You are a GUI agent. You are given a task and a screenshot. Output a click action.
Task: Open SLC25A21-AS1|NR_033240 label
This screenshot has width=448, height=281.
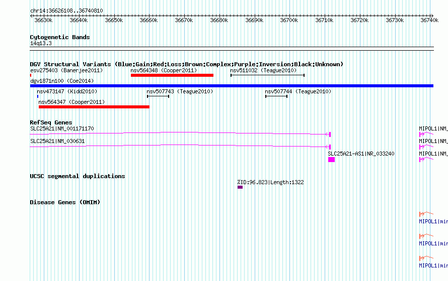[x=361, y=154]
